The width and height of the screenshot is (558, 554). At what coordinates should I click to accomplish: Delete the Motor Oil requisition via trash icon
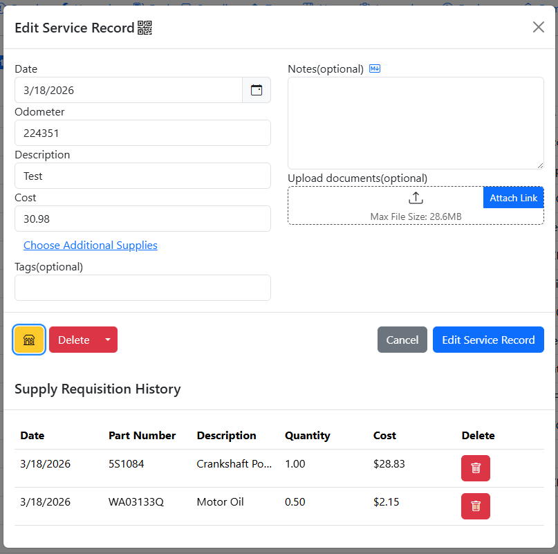tap(476, 506)
